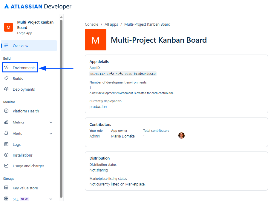
Task: Click the sidebar vertical scrollbar
Action: point(61,107)
